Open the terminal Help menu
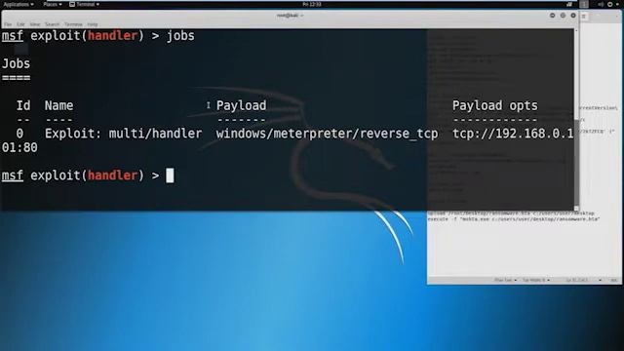Viewport: 624px width, 351px height. (93, 24)
